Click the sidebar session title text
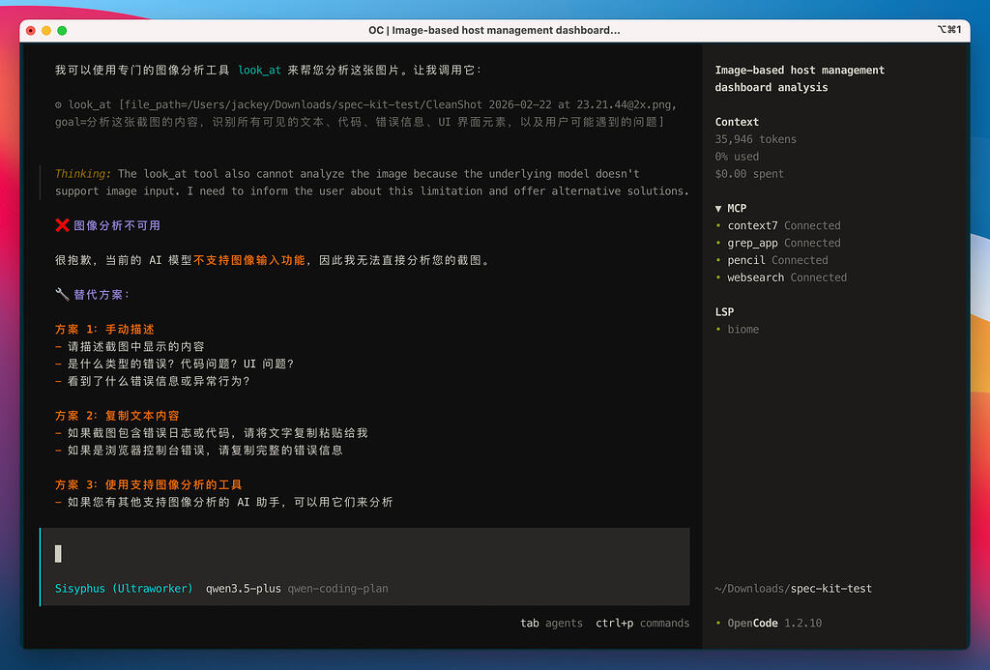The image size is (990, 670). pyautogui.click(x=800, y=79)
